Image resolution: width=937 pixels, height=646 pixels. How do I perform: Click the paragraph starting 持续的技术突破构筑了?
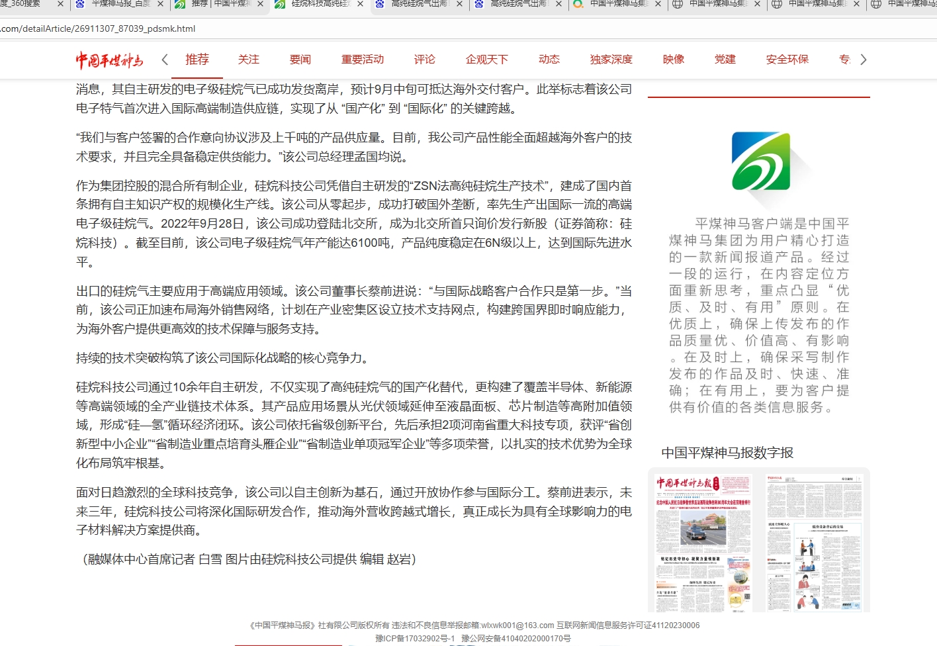click(x=225, y=358)
